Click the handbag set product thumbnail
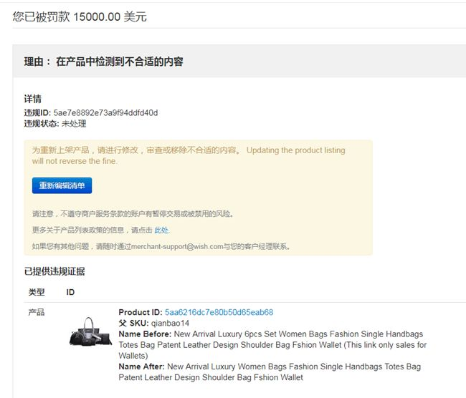The image size is (466, 398). click(90, 331)
